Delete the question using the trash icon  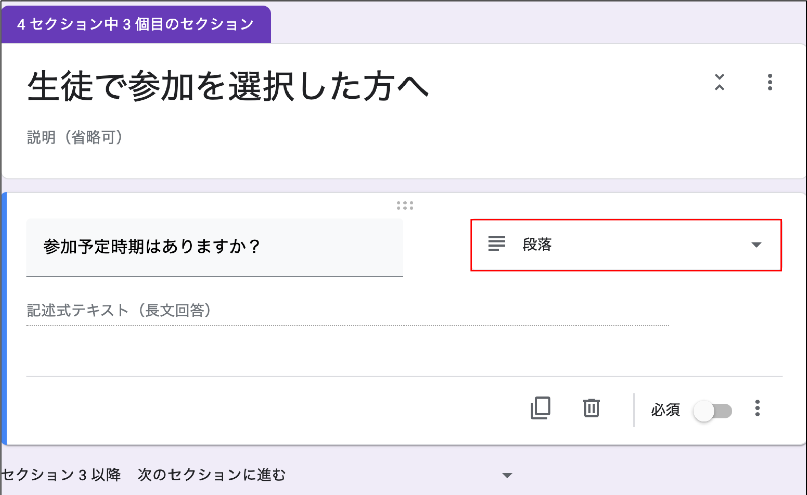[x=591, y=408]
